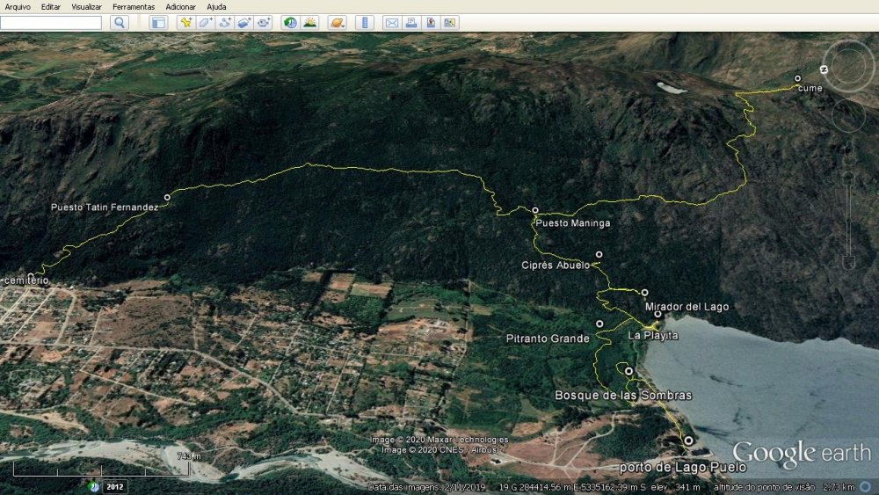The height and width of the screenshot is (495, 879).
Task: Add an image overlay
Action: tap(244, 23)
